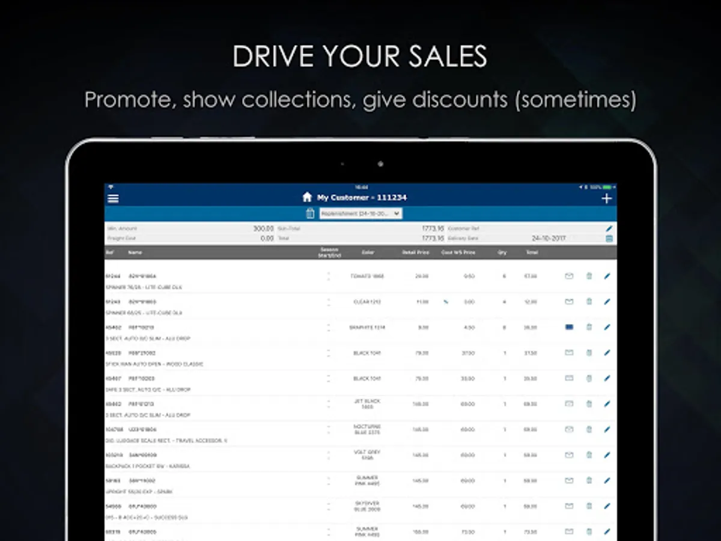Click the Retail Price column header
The height and width of the screenshot is (541, 721).
(416, 252)
